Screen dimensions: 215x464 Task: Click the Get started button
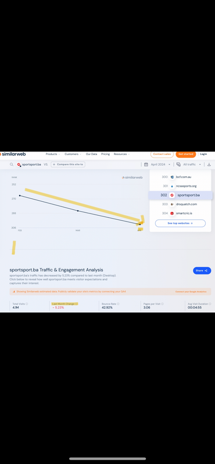click(185, 154)
